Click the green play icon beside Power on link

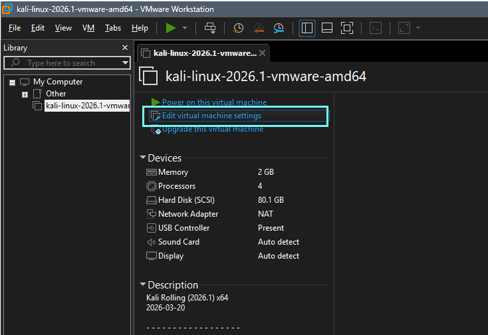(x=156, y=102)
